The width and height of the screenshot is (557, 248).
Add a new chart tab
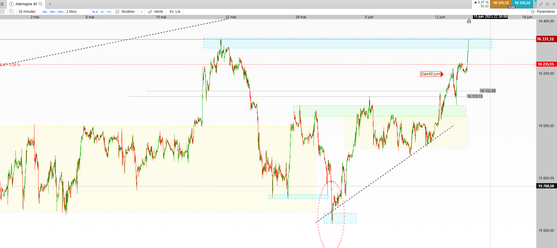click(x=50, y=4)
